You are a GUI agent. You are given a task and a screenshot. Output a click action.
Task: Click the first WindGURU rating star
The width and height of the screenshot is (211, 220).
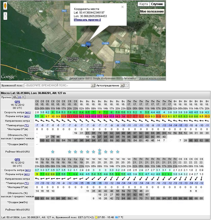52,152
